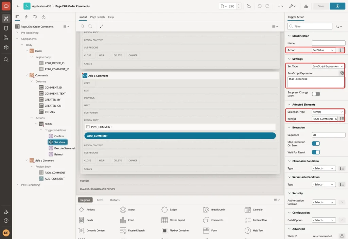Screen dimensions: 348x239
Task: Select the Items gallery tab
Action: (100, 200)
